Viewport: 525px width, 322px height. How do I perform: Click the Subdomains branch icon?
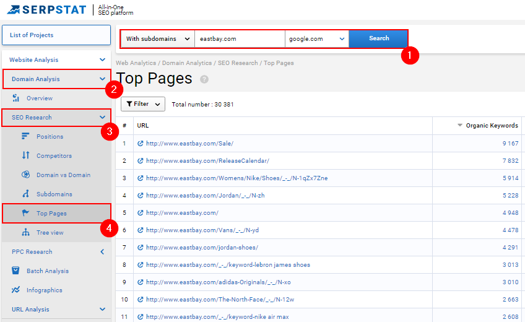[26, 194]
